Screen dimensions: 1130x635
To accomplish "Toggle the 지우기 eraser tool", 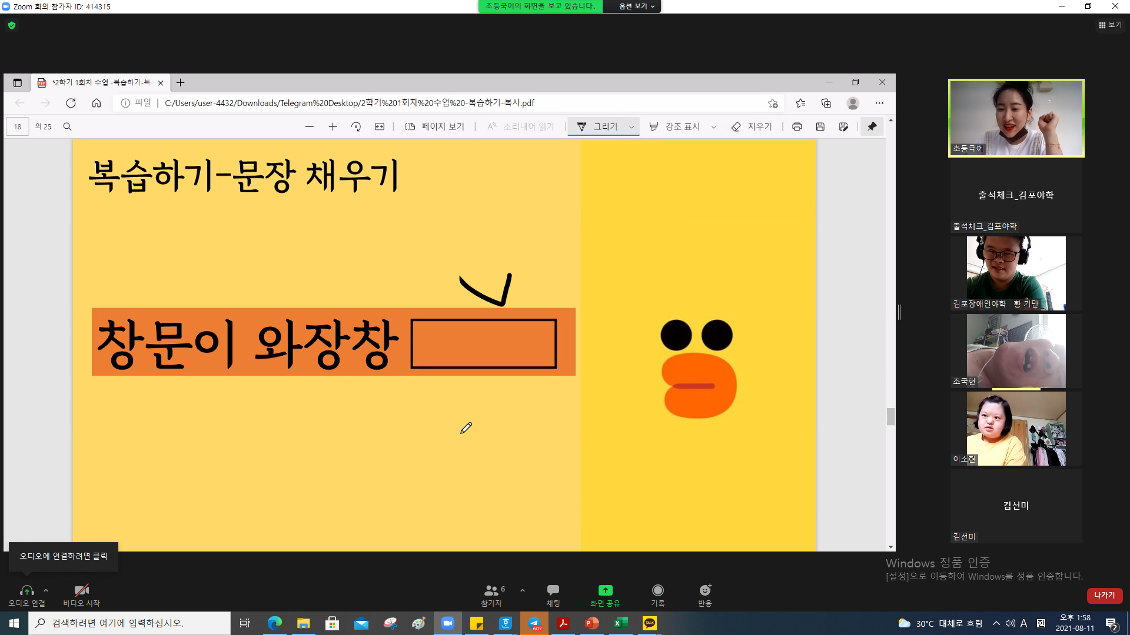I will 752,126.
